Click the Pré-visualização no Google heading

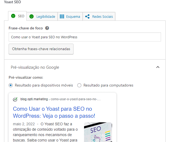tap(35, 67)
